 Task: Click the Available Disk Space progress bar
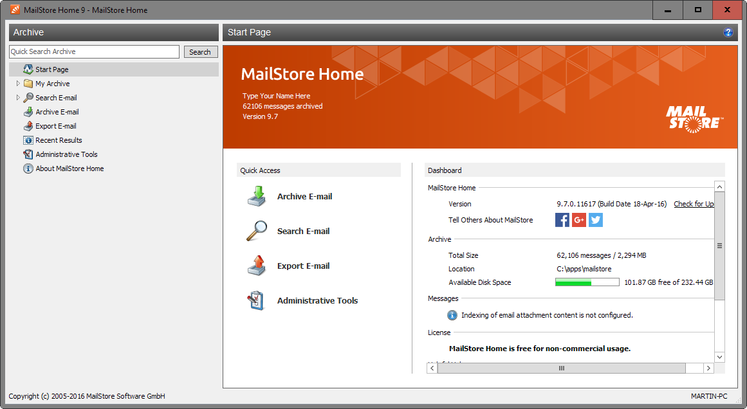click(x=587, y=282)
